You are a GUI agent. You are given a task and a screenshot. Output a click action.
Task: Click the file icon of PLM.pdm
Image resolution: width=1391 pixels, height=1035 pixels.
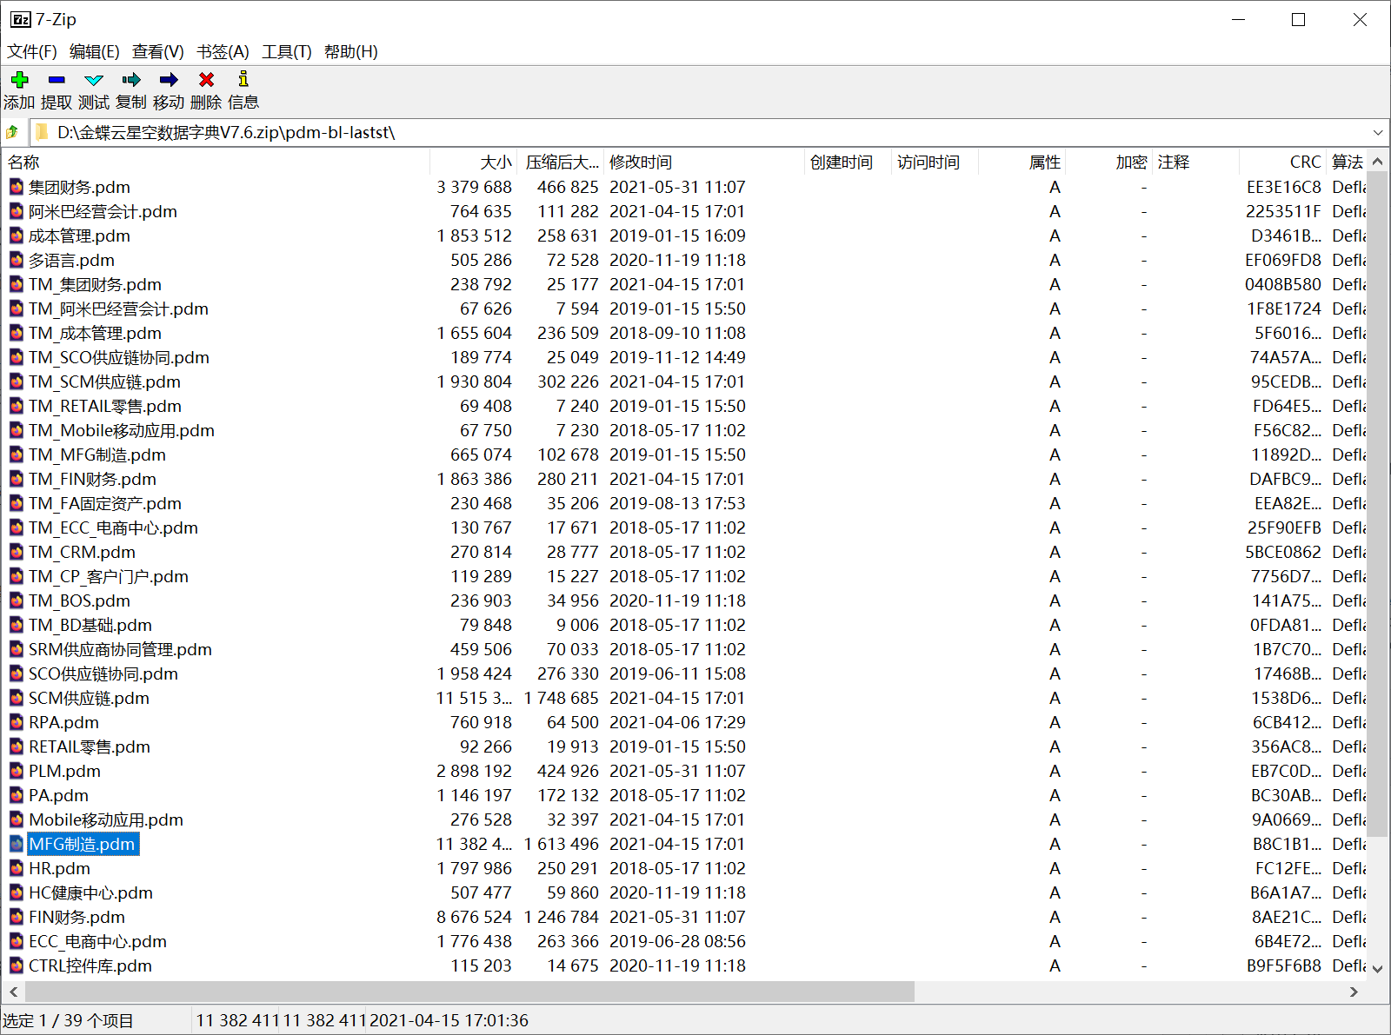click(17, 771)
